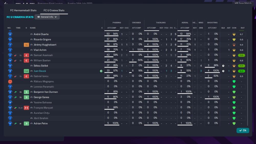256x144 pixels.
Task: Click Răducu Mogoșanu's orange goalkeeper shirt icon
Action: click(x=10, y=82)
